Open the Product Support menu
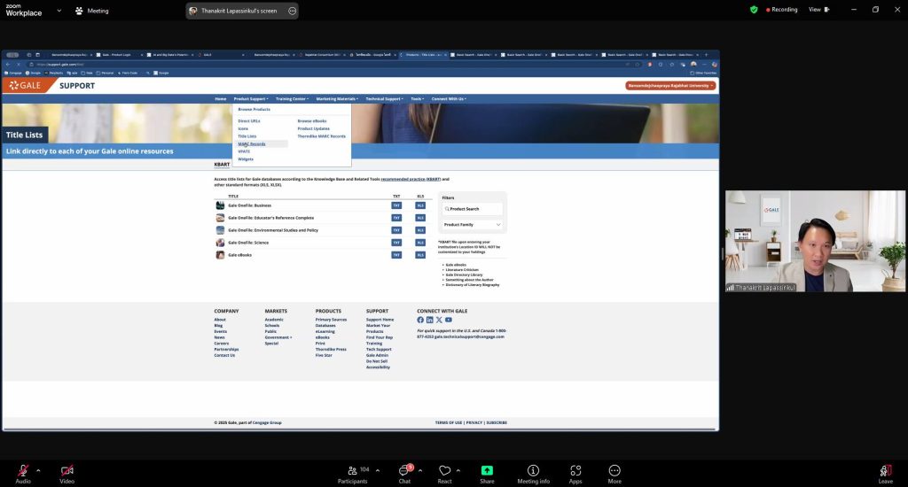The width and height of the screenshot is (908, 487). pos(251,99)
